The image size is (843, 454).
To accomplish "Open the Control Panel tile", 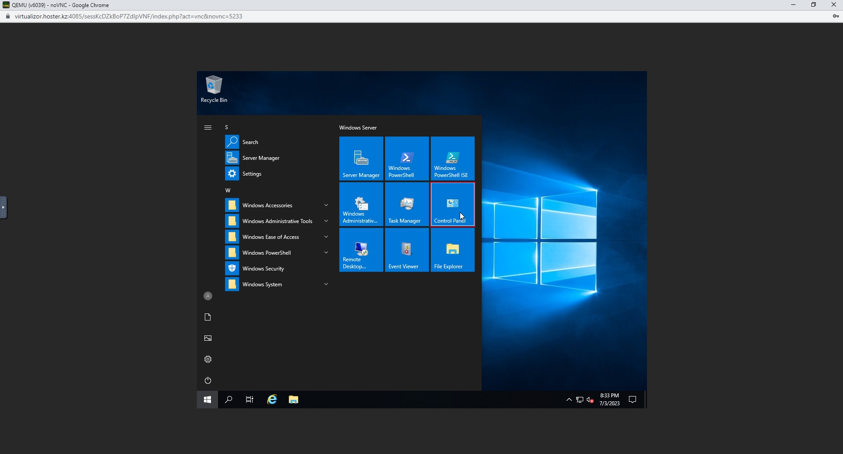I will coord(453,204).
